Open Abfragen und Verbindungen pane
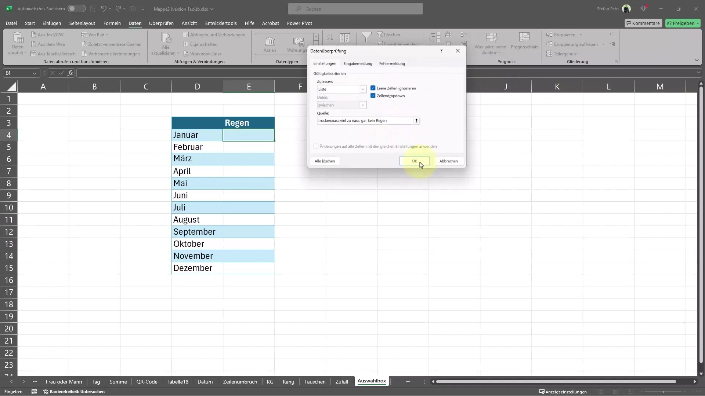705x396 pixels. pos(214,35)
